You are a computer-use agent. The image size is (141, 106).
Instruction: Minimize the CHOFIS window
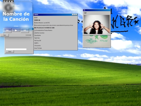(x=73, y=15)
